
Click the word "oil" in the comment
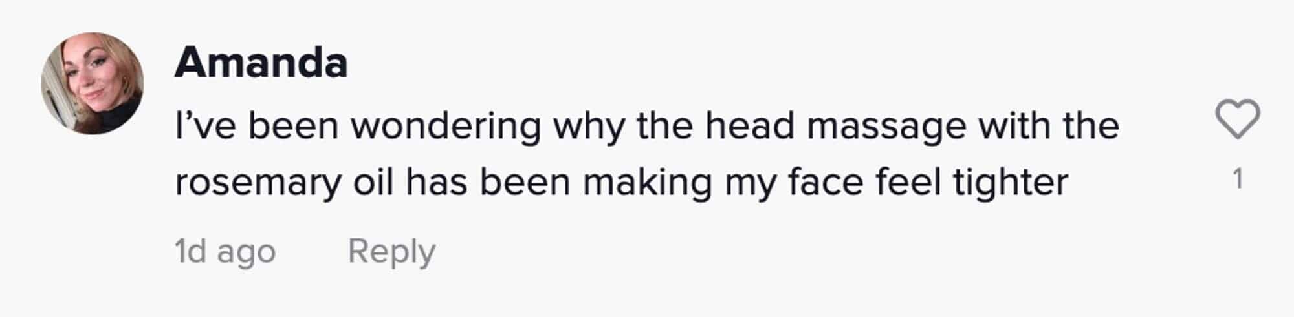373,182
